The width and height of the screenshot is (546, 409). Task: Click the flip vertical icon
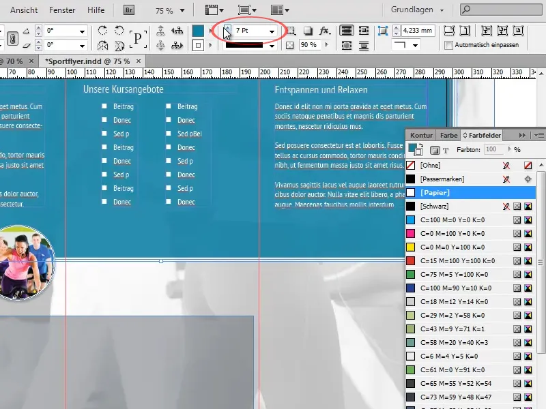[x=119, y=45]
